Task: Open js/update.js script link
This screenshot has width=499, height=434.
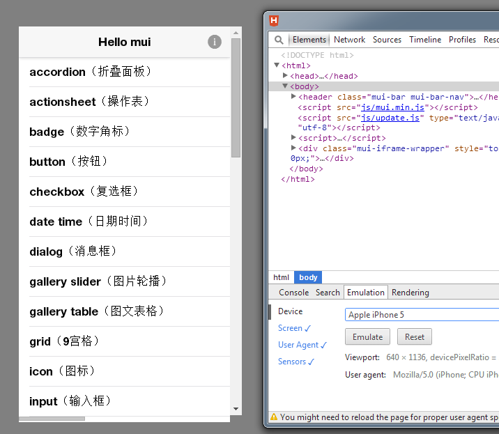Action: (390, 118)
